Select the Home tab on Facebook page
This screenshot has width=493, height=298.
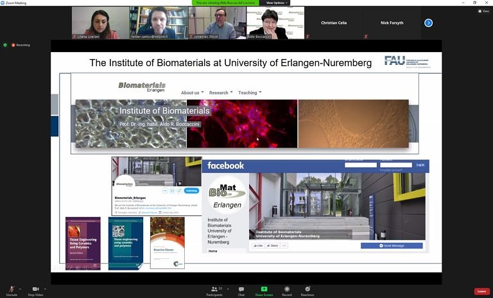click(213, 251)
